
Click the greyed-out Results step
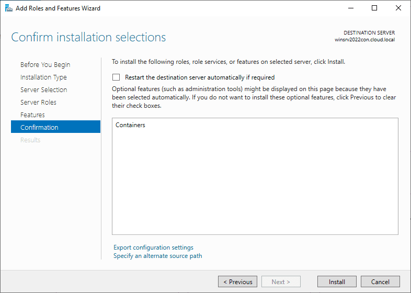coord(30,140)
